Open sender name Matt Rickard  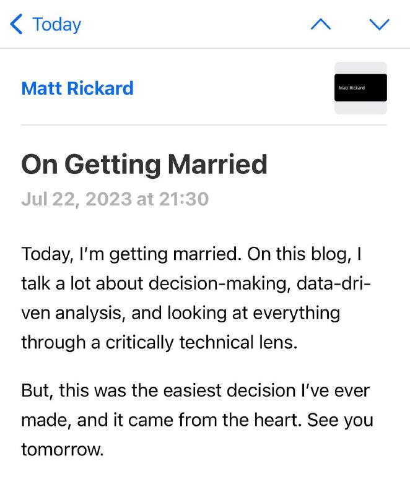(x=77, y=88)
